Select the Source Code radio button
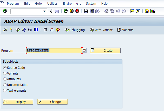 click(5, 68)
